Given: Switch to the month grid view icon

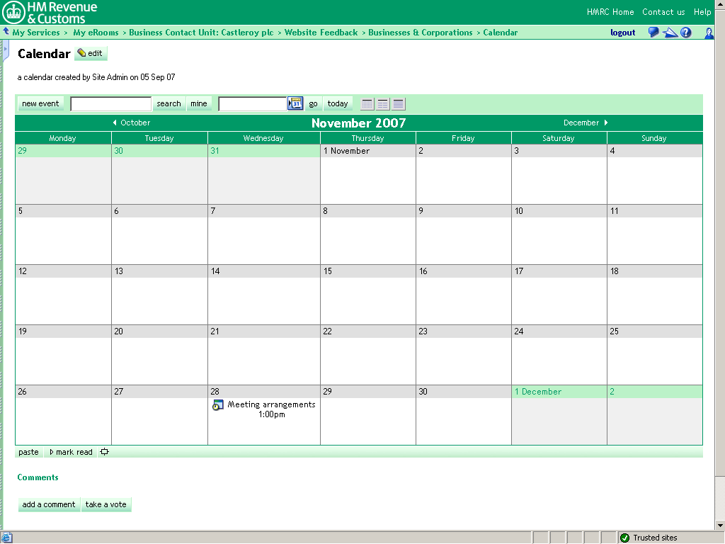Looking at the screenshot, I should 367,104.
